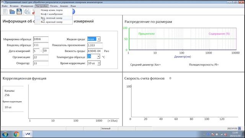Screen dimensions: 245x138
Task: Open the Вставка menu
Action: [14, 6]
